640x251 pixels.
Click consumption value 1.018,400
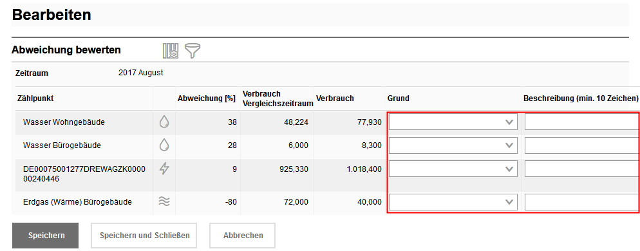coord(364,169)
